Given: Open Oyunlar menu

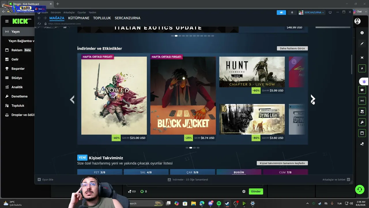Looking at the screenshot, I should click(x=82, y=12).
